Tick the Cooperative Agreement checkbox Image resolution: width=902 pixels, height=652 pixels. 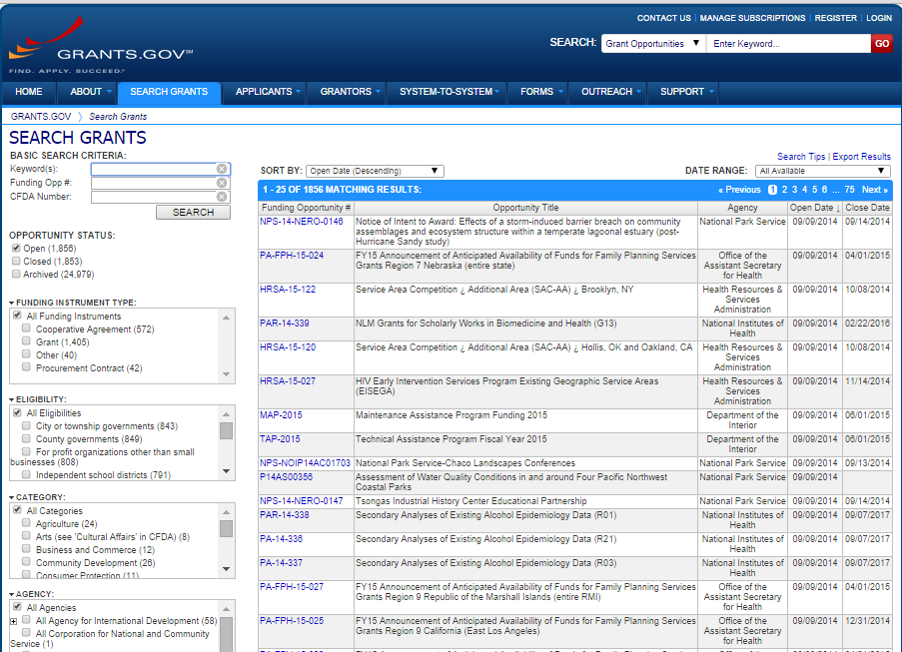[x=27, y=329]
